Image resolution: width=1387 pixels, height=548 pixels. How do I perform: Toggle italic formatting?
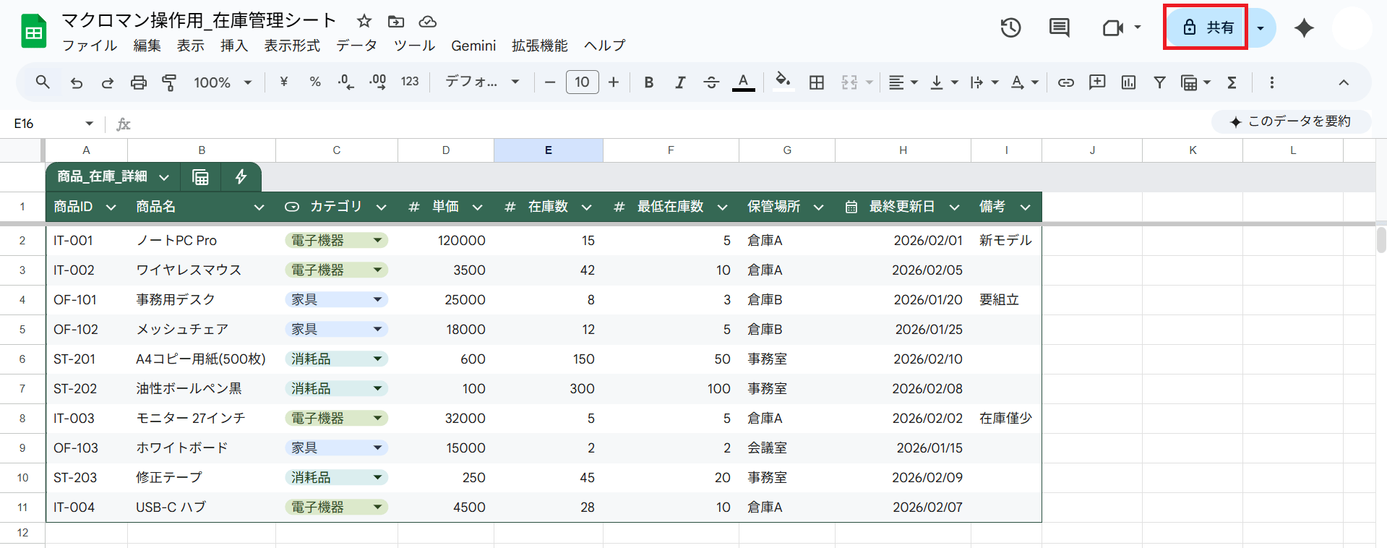pyautogui.click(x=679, y=82)
